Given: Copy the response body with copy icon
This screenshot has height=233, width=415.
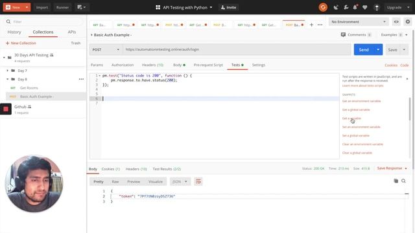Looking at the screenshot, I should pyautogui.click(x=396, y=181).
